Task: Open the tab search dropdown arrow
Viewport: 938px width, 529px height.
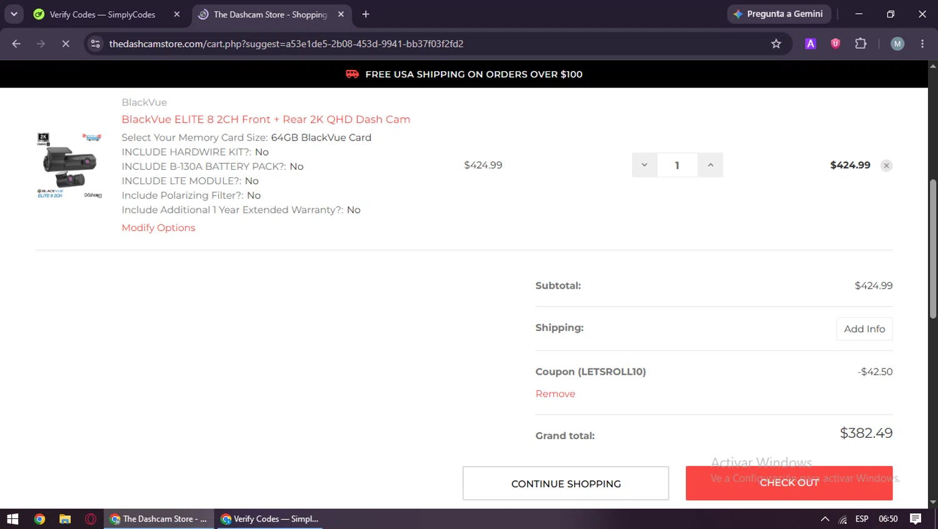Action: pyautogui.click(x=14, y=14)
